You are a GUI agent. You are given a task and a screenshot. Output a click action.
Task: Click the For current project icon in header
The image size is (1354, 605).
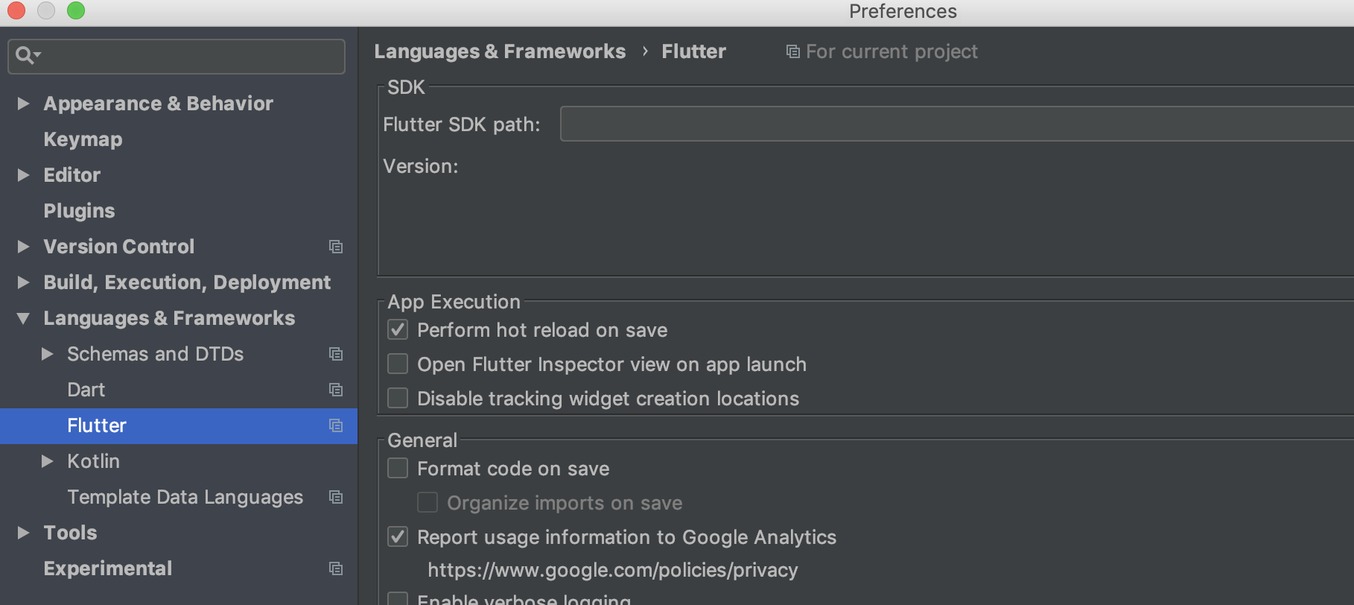pyautogui.click(x=792, y=51)
